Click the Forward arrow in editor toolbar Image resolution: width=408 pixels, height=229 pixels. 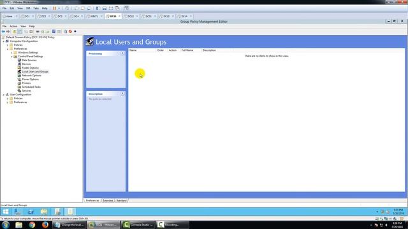(x=8, y=31)
